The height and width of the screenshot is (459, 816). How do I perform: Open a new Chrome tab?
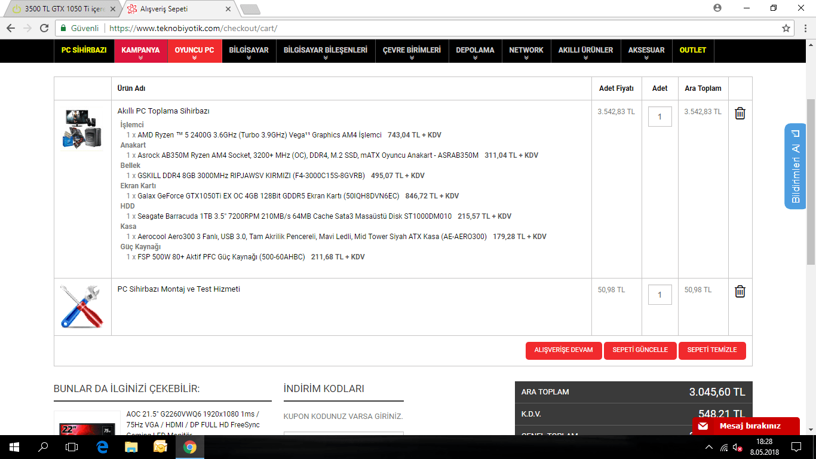point(250,10)
